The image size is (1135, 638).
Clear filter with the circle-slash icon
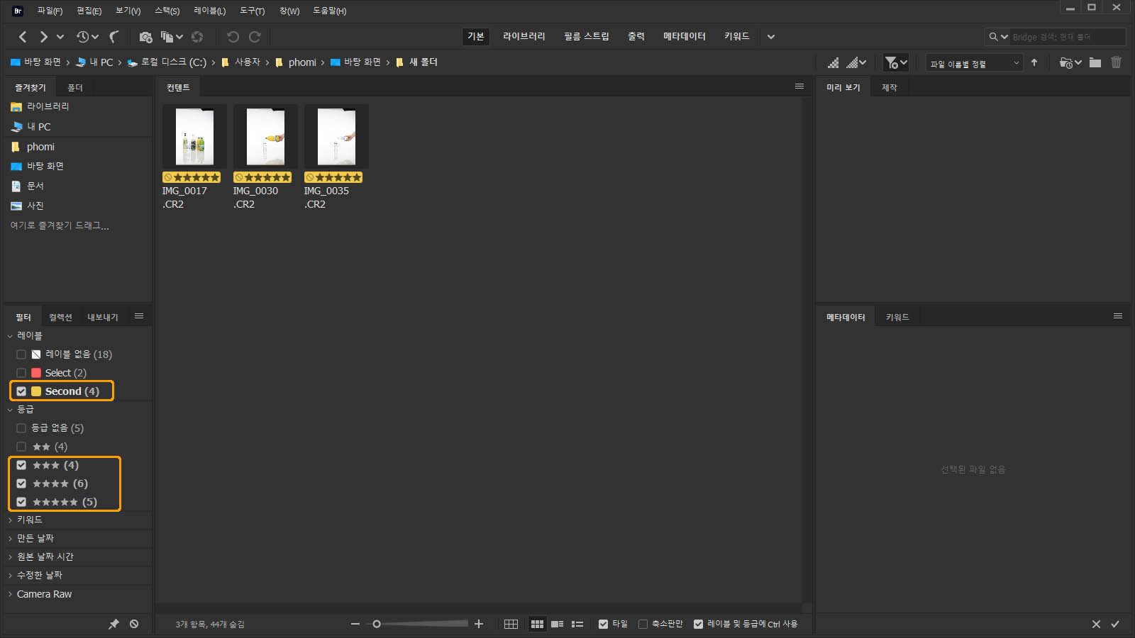134,624
